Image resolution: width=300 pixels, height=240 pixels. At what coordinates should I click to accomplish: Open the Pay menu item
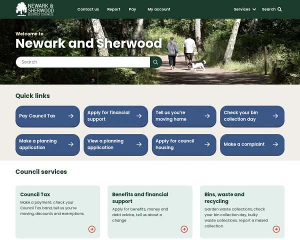132,9
